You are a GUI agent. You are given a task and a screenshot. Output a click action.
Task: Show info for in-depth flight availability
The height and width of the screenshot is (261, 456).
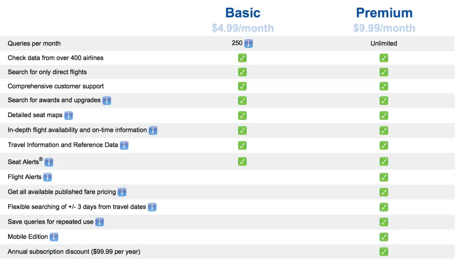(x=153, y=130)
